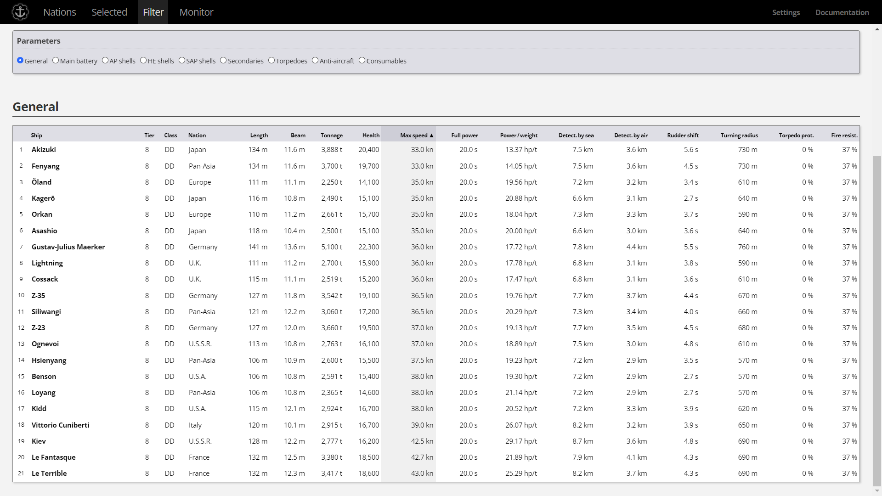
Task: Sort by Full power column
Action: (x=464, y=135)
